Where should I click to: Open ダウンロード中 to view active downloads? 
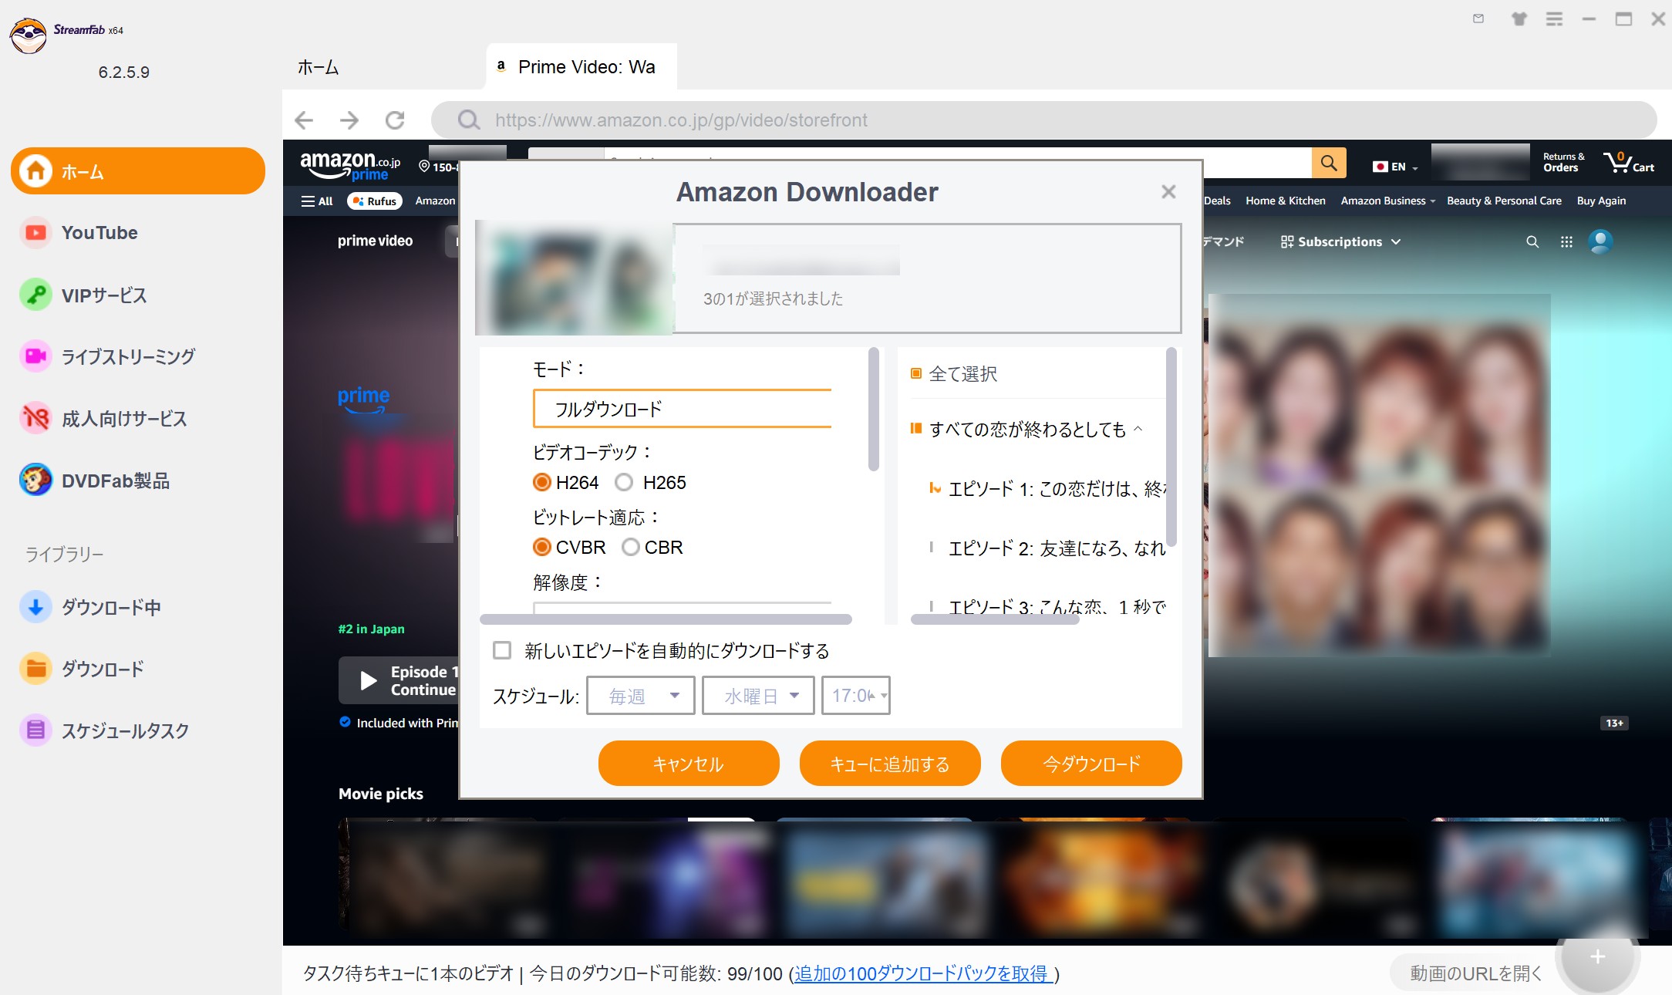(110, 607)
